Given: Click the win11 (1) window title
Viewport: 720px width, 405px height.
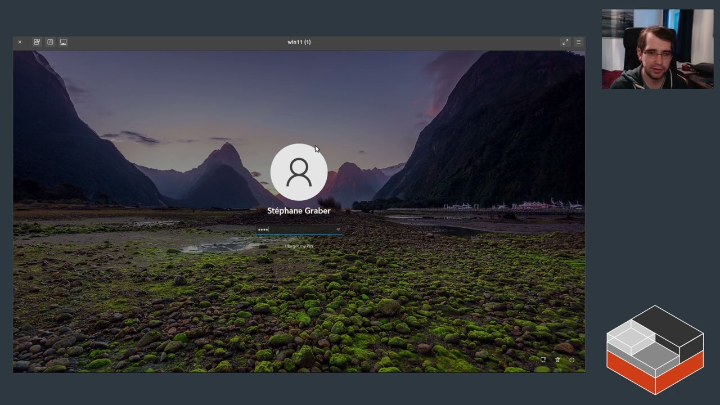Looking at the screenshot, I should [x=299, y=42].
